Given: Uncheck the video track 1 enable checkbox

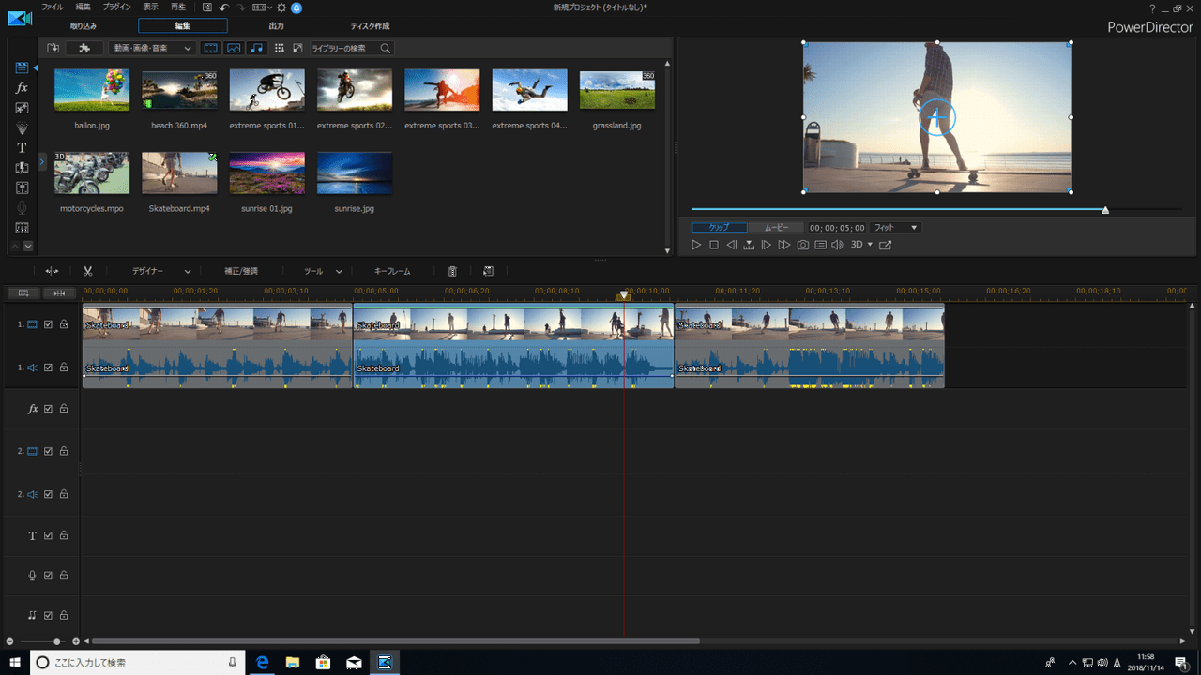Looking at the screenshot, I should pos(49,324).
